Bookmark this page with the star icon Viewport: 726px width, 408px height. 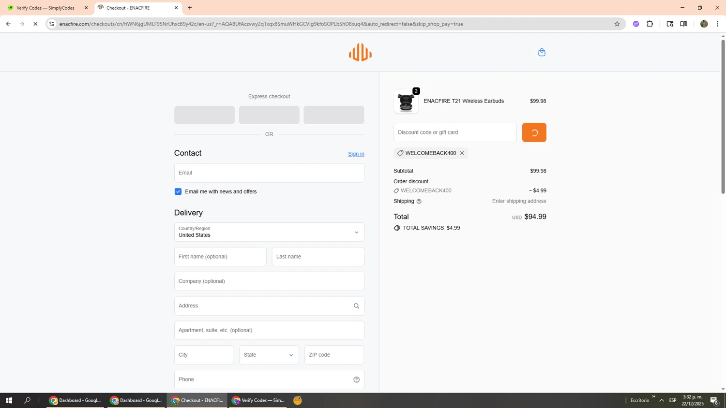point(617,24)
